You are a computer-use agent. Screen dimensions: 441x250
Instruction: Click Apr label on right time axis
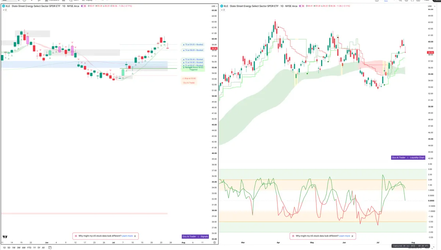pyautogui.click(x=278, y=243)
